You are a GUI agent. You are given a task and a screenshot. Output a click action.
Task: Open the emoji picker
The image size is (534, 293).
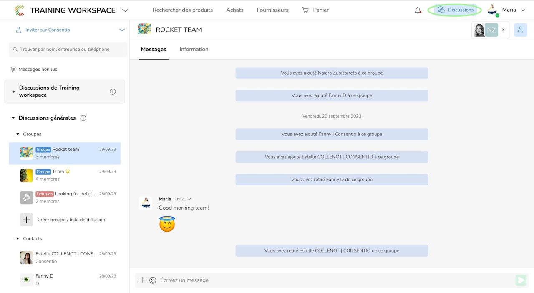tap(153, 280)
